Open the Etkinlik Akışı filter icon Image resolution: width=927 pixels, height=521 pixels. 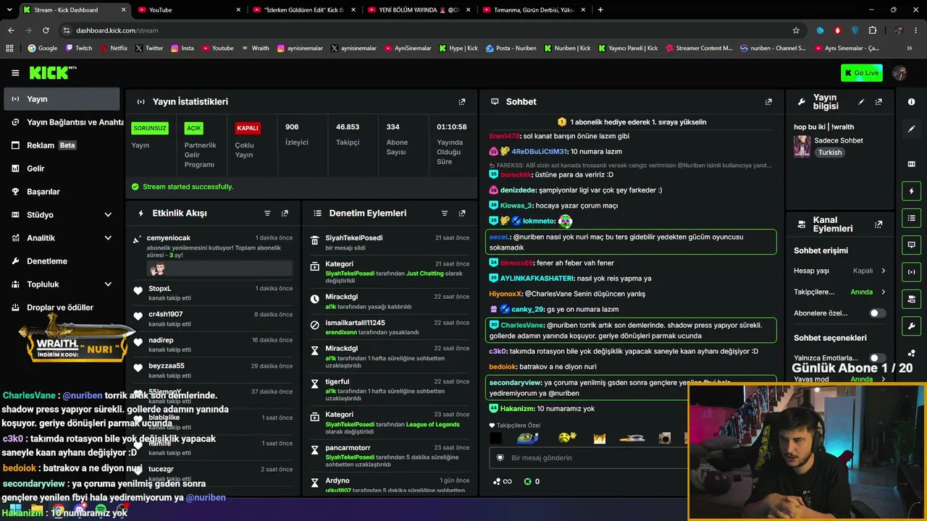[x=267, y=213]
